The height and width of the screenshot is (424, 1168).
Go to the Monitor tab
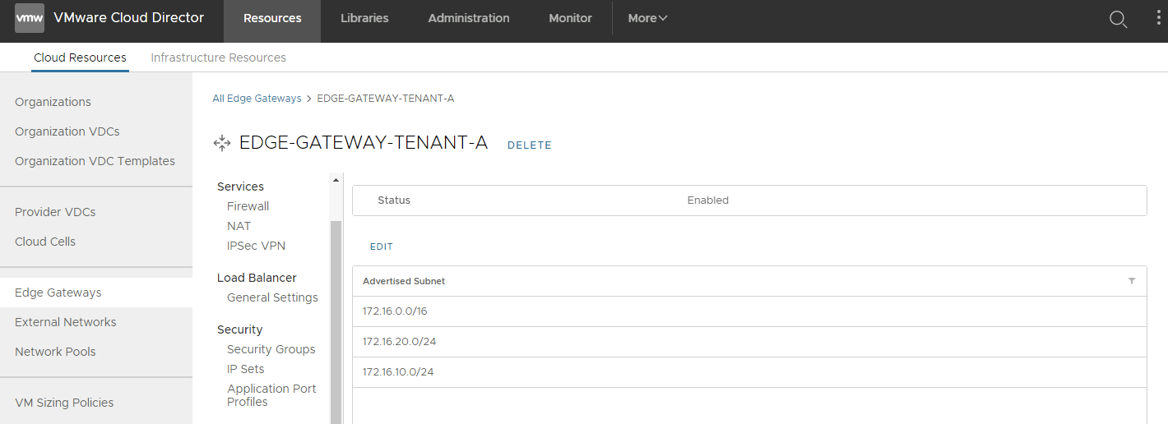(x=570, y=18)
